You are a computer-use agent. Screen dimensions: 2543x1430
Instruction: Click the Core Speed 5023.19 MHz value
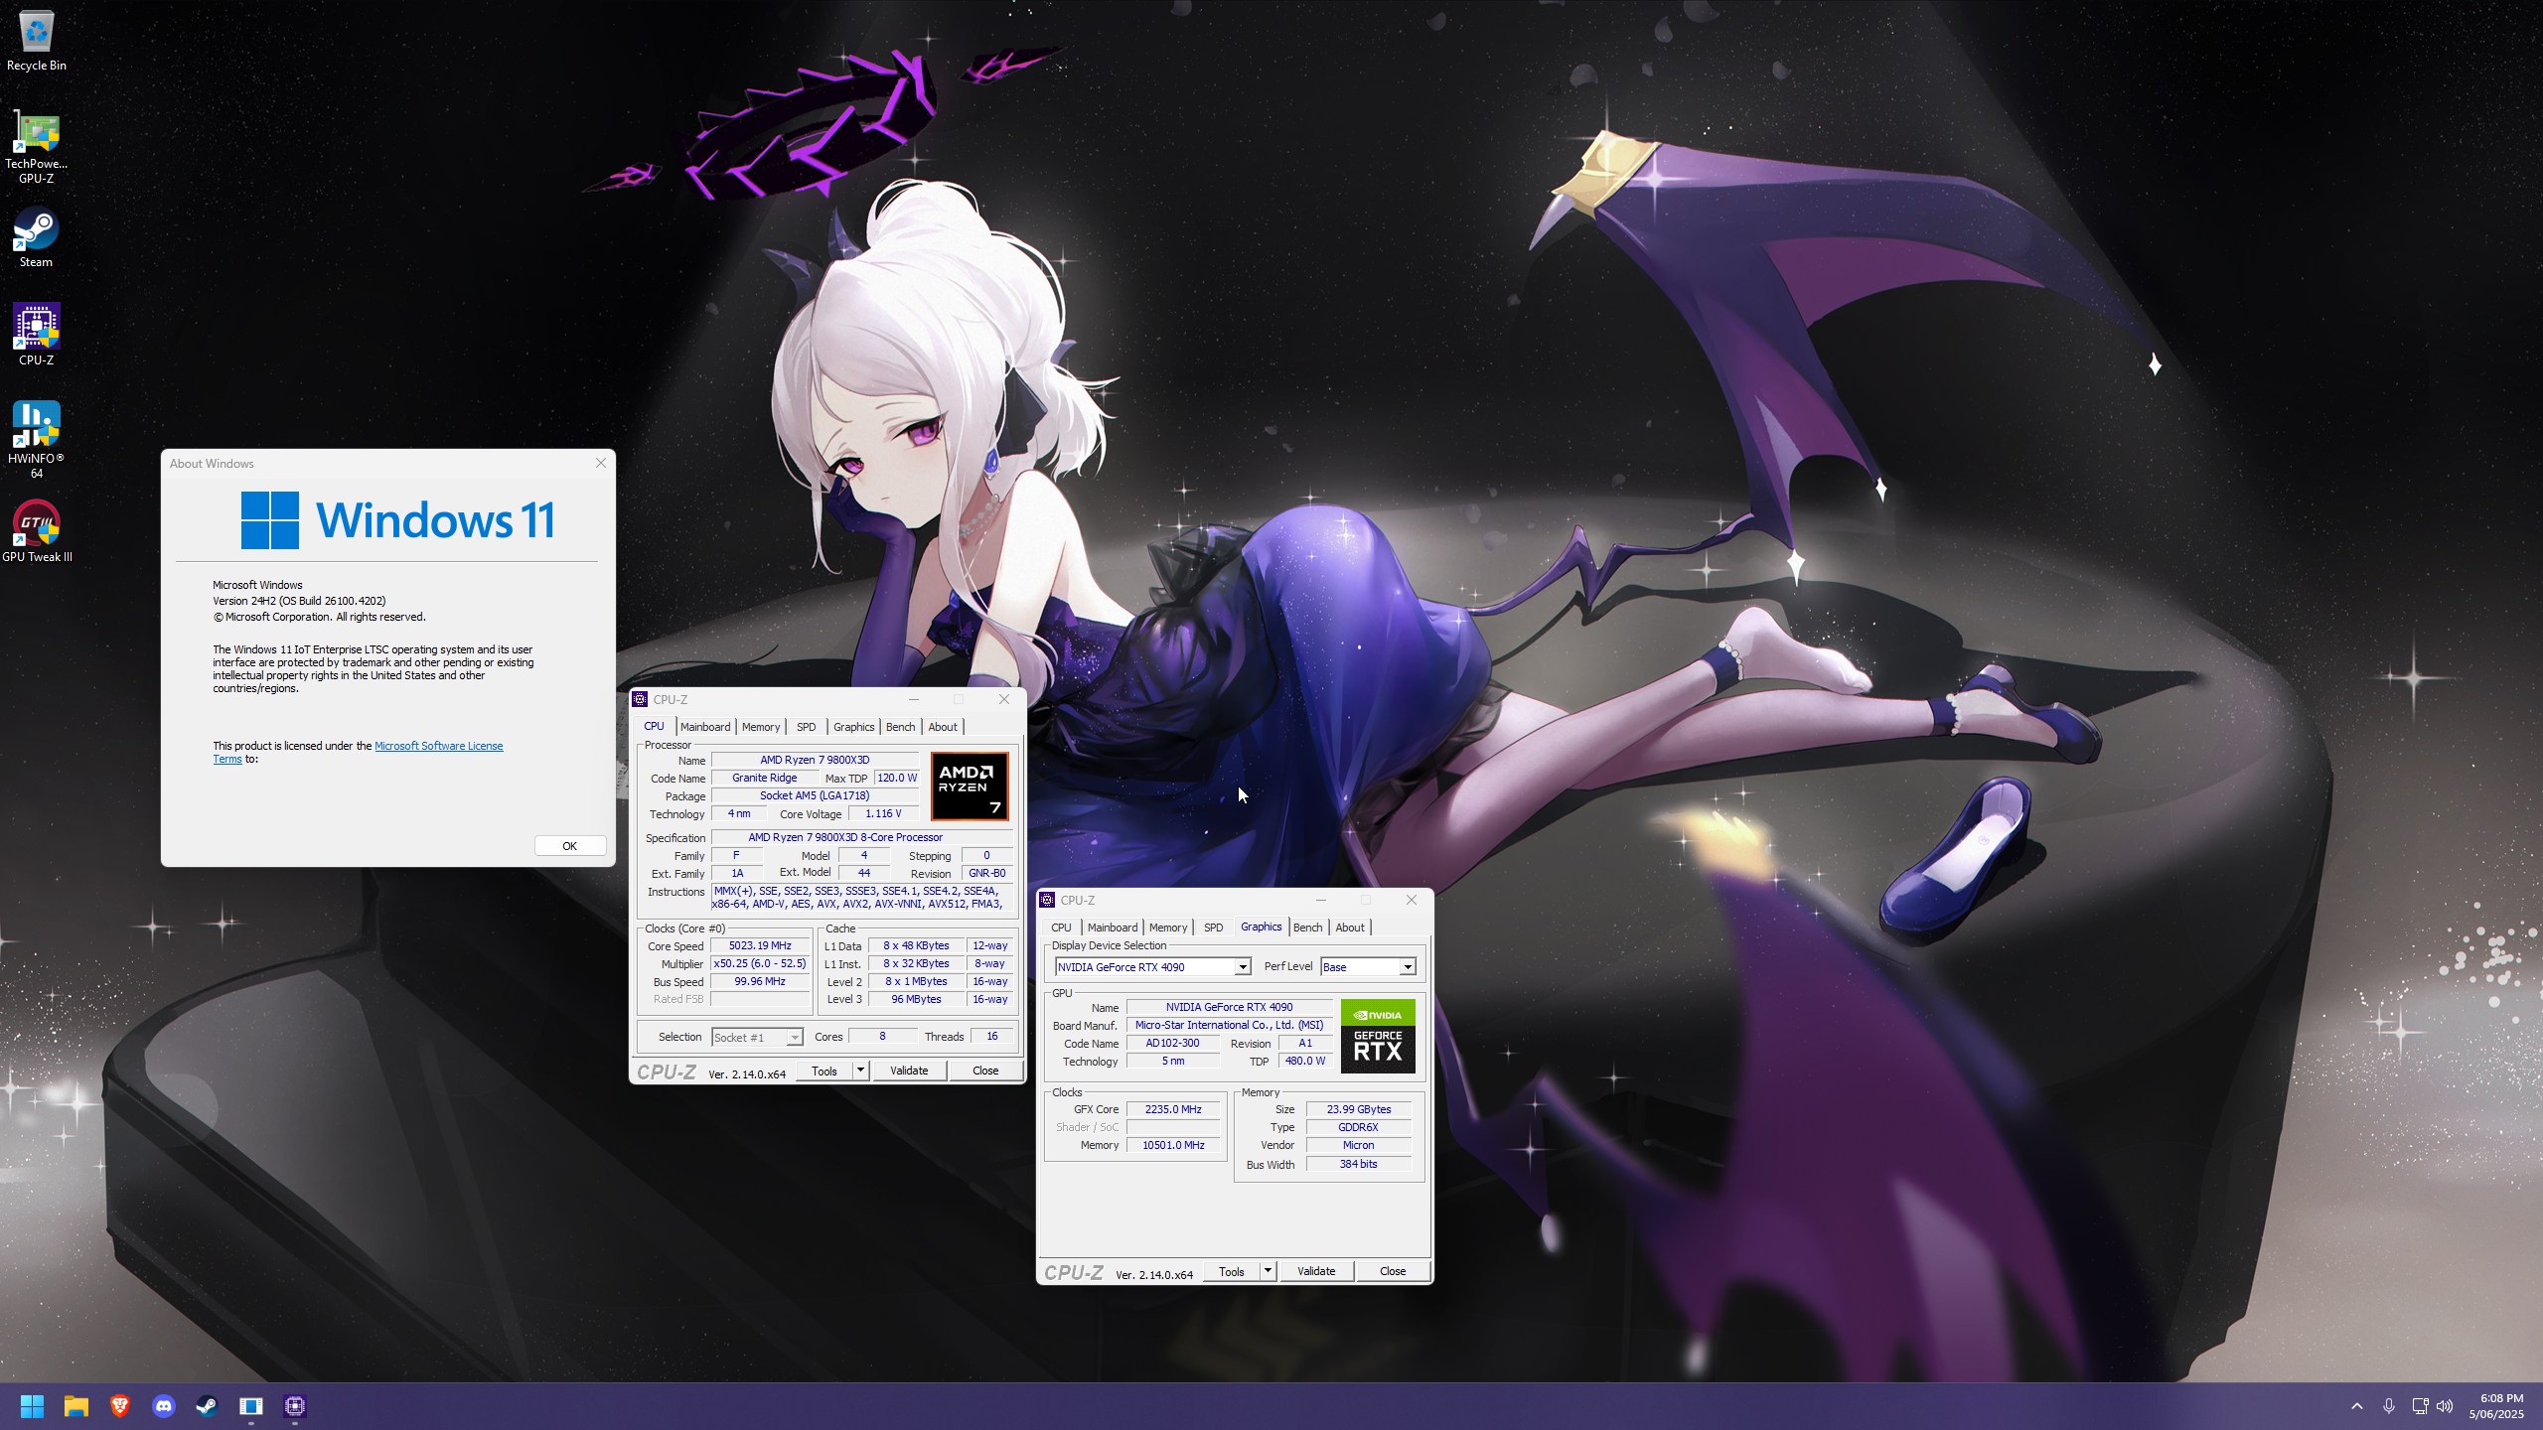pos(760,946)
